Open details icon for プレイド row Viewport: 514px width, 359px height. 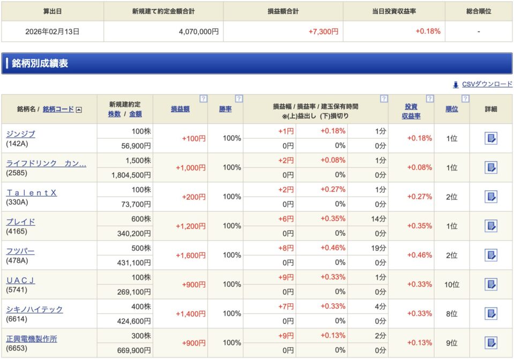point(491,226)
